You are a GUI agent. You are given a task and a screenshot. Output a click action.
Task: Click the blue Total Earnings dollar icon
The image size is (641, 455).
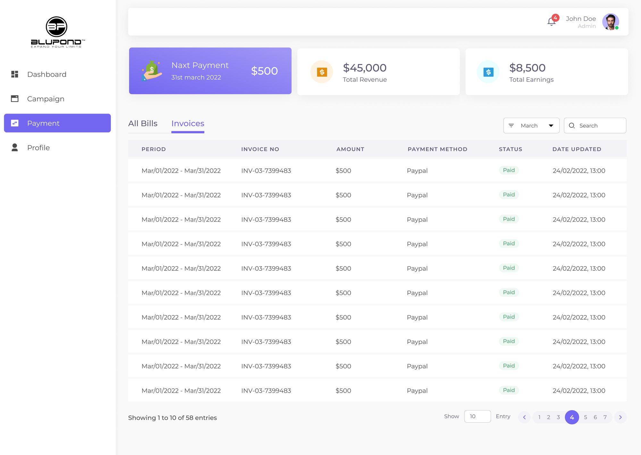click(488, 72)
